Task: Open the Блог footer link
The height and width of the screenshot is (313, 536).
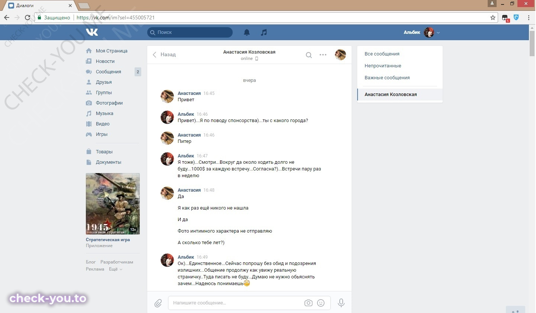Action: (91, 262)
